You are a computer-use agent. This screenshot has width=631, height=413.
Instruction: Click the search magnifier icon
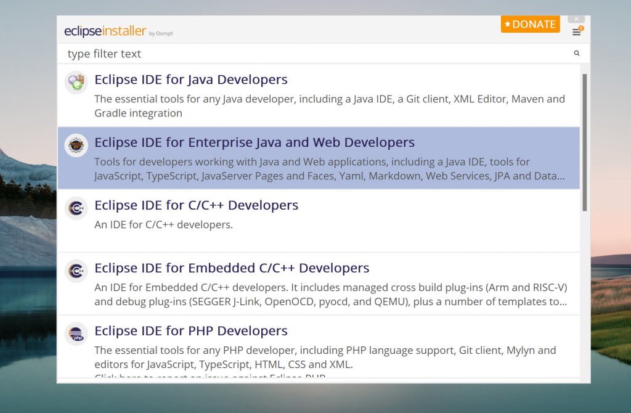[577, 53]
